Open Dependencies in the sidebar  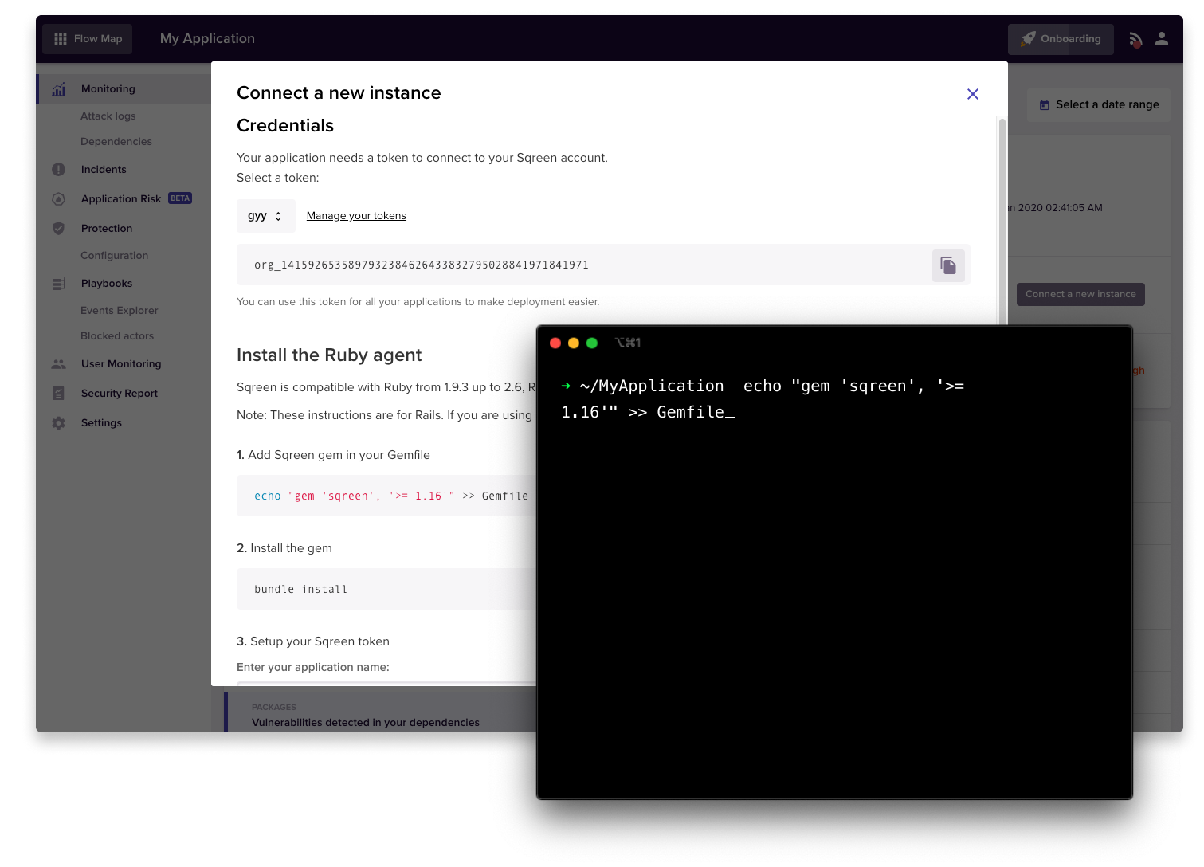point(116,142)
